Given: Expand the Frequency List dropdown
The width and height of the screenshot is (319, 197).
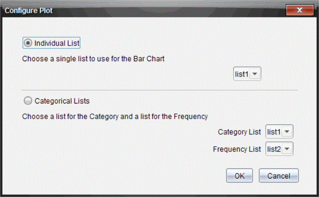Looking at the screenshot, I should tap(279, 149).
